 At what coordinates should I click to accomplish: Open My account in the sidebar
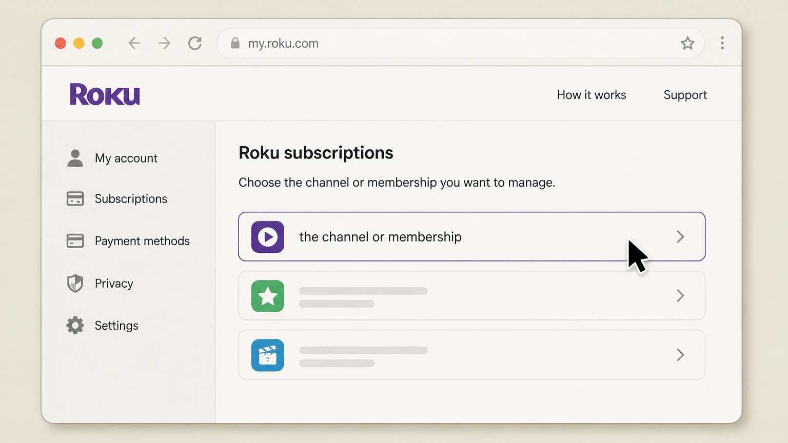point(126,158)
